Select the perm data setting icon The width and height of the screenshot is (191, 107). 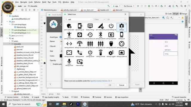(101, 27)
